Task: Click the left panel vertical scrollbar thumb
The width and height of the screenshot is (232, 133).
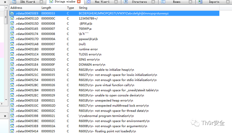Action: coord(6,17)
